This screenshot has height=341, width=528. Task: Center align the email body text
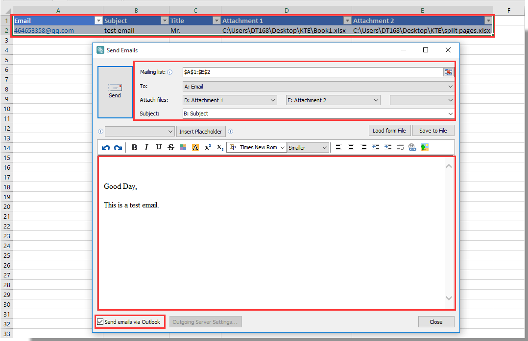(351, 147)
